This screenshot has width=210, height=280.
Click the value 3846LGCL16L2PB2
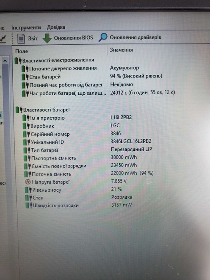pos(131,141)
